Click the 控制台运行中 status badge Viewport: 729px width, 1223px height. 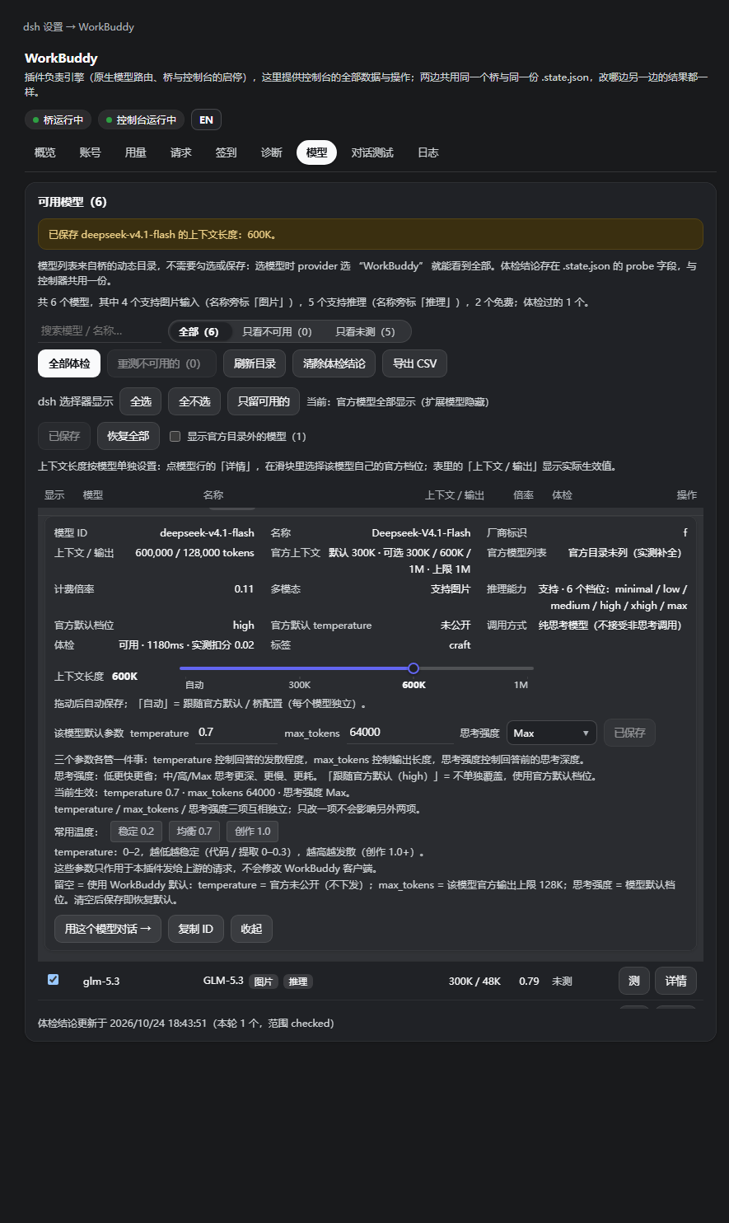tap(142, 119)
